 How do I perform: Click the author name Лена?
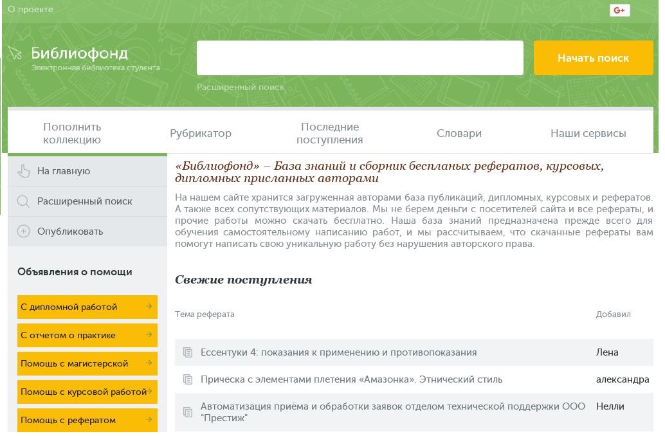click(607, 352)
